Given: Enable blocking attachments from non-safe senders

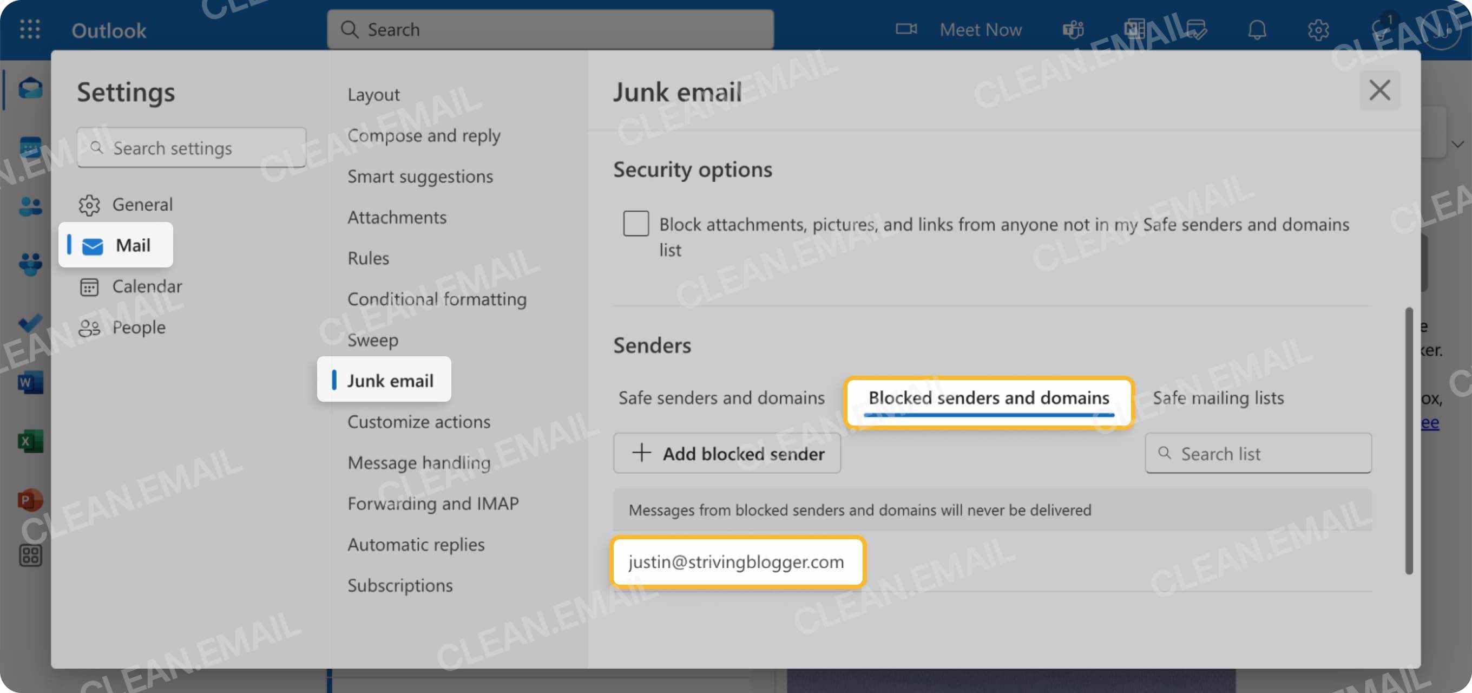Looking at the screenshot, I should (x=635, y=224).
